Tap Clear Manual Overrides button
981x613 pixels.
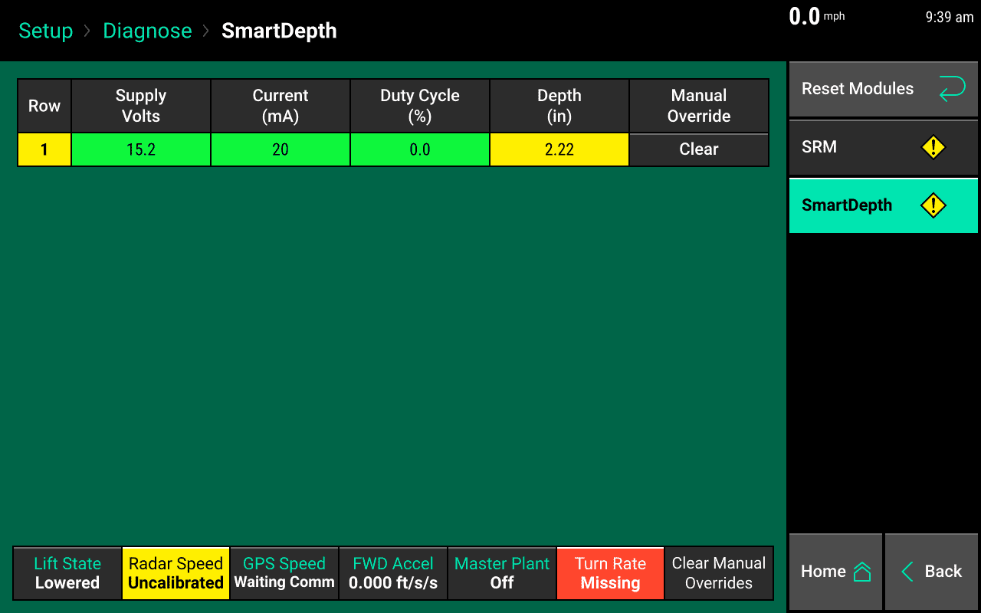point(719,573)
